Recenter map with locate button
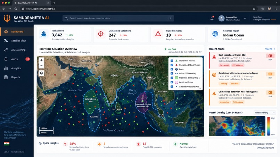Viewport: 280px width, 157px height. click(41, 73)
